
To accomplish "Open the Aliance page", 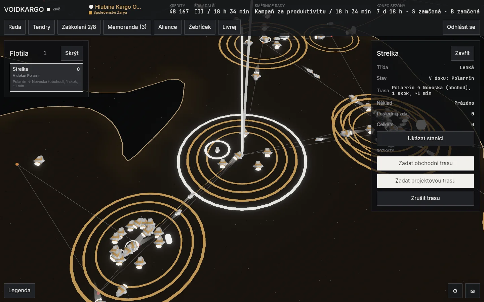I will click(168, 27).
